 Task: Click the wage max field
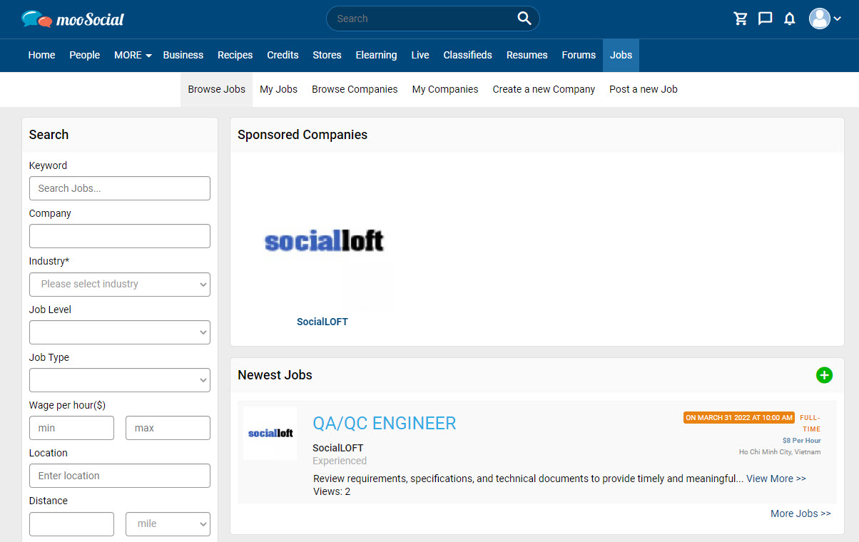coord(168,428)
